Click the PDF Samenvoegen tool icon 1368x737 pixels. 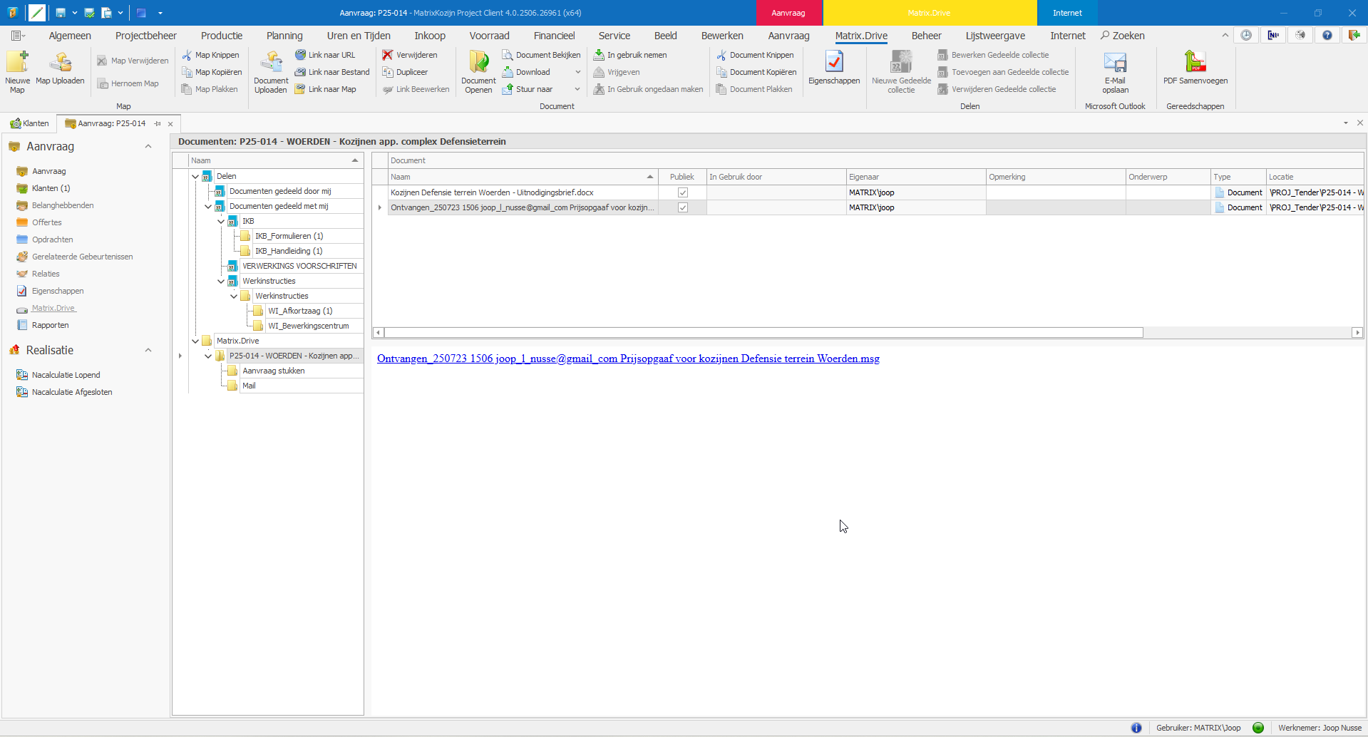[x=1195, y=62]
